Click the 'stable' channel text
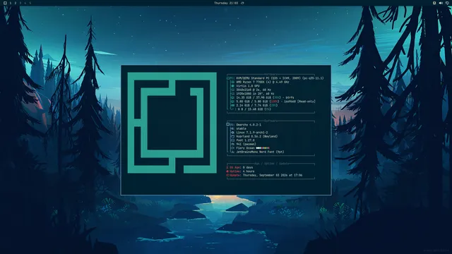The image size is (452, 254). coord(242,128)
